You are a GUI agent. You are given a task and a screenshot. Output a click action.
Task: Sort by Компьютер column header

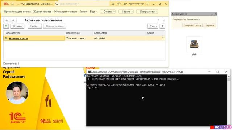119,33
